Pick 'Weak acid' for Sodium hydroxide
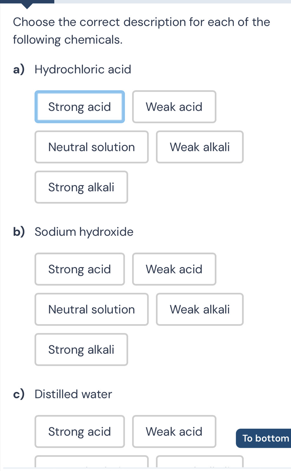291x471 pixels. click(174, 269)
